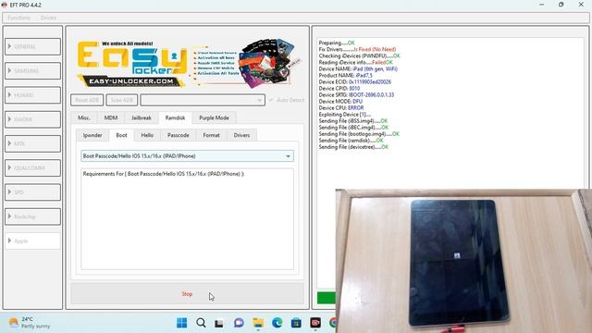Open the Purple Mode tab
This screenshot has height=333, width=592.
tap(214, 117)
